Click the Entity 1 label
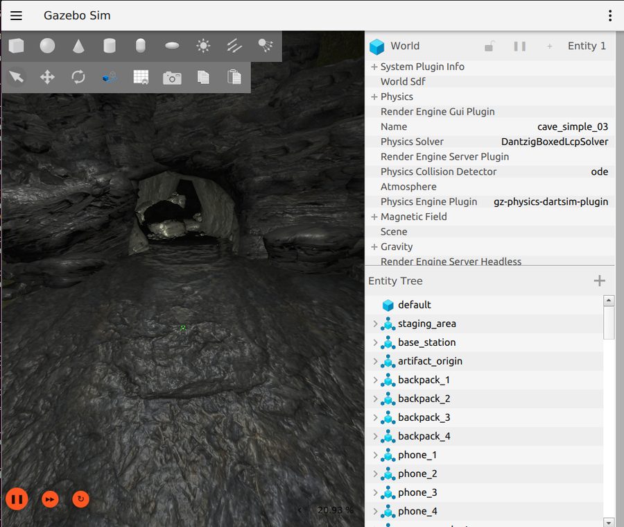 [587, 47]
